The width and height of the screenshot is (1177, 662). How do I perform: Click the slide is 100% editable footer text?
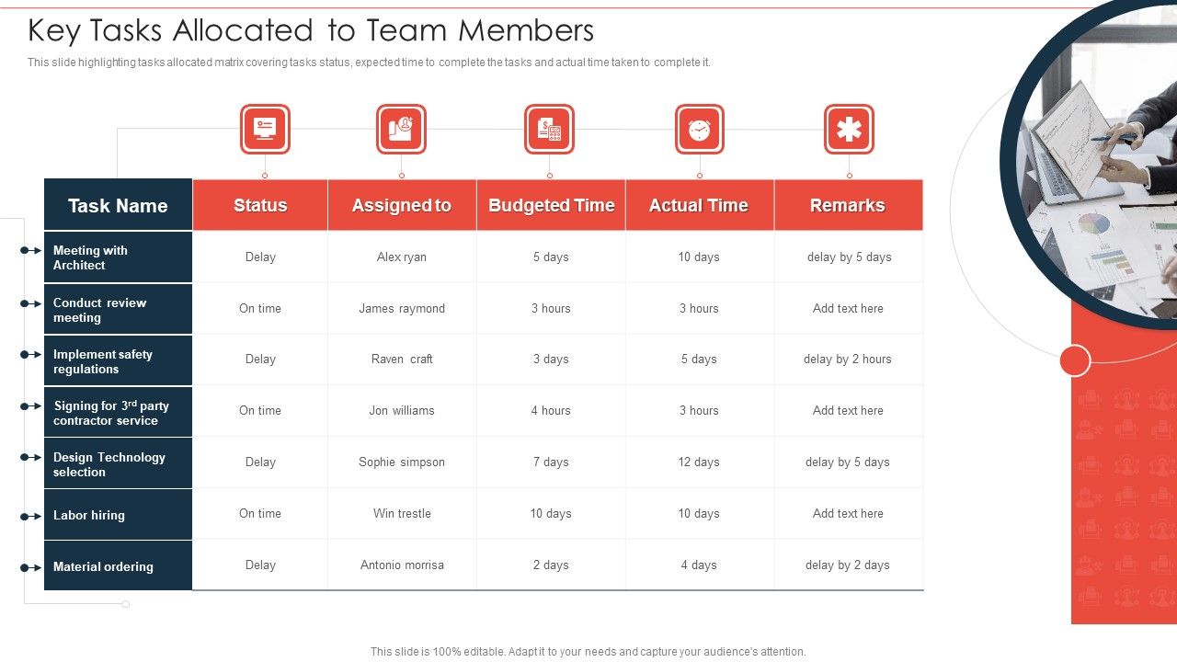click(x=588, y=652)
